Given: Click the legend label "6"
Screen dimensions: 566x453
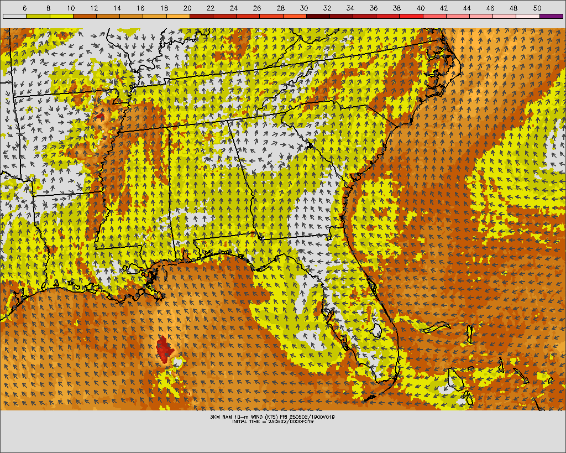Looking at the screenshot, I should (24, 8).
